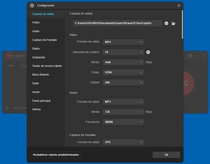This screenshot has width=210, height=164.
Task: Open Ratón settings section
Action: tap(36, 49)
